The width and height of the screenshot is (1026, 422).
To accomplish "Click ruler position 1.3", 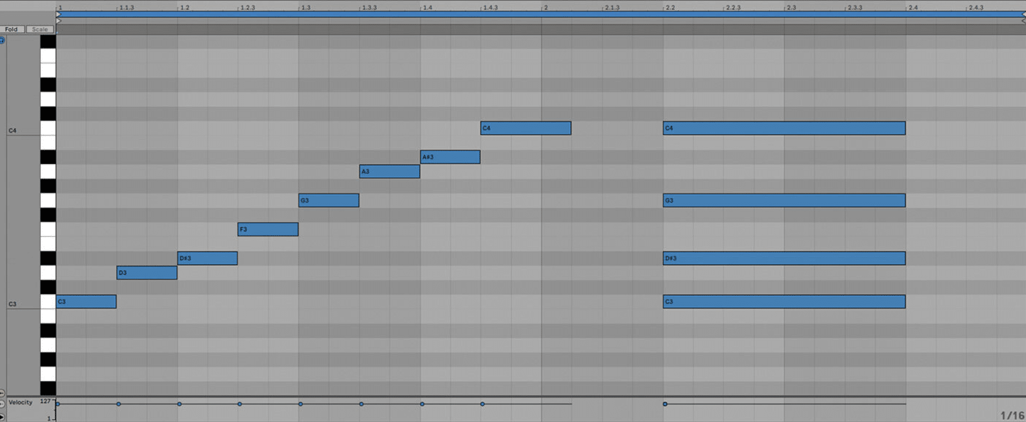I will click(306, 8).
